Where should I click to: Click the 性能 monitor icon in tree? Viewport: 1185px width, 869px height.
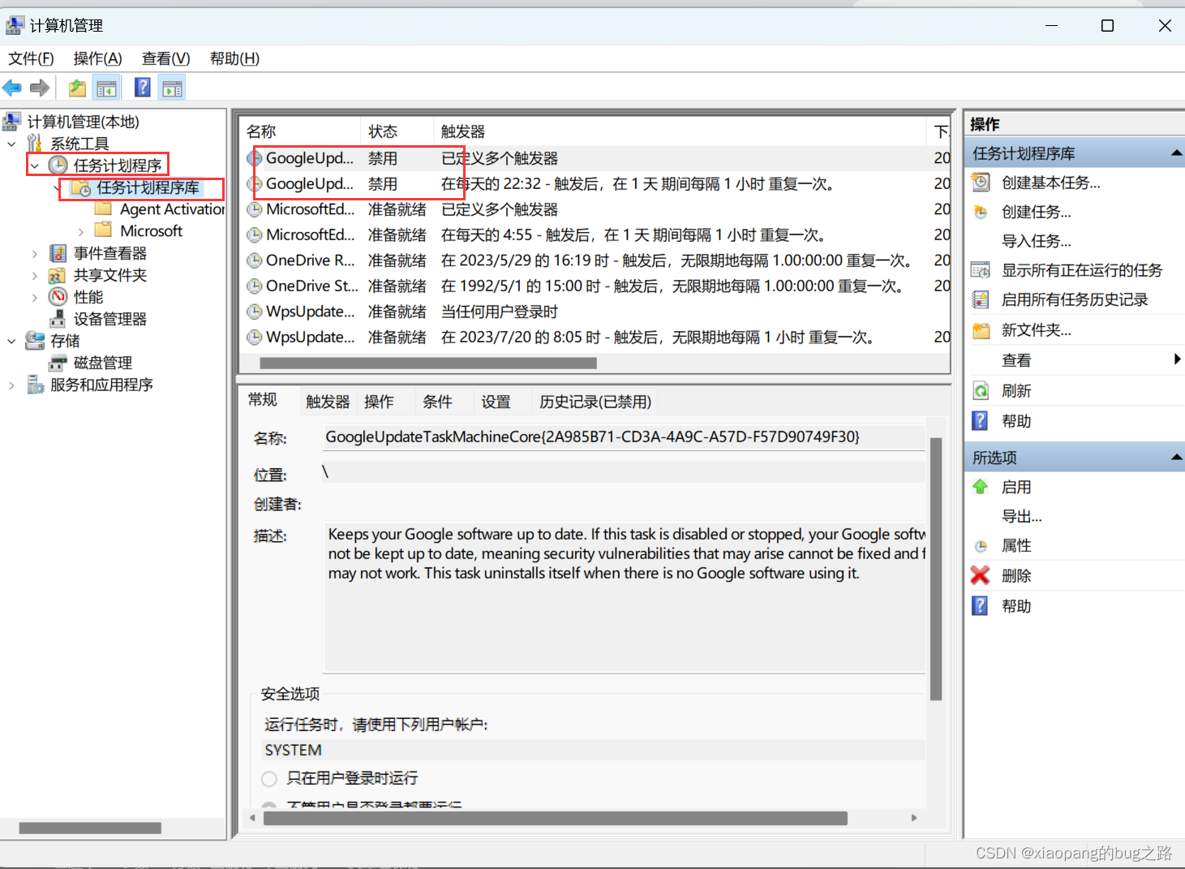click(58, 297)
